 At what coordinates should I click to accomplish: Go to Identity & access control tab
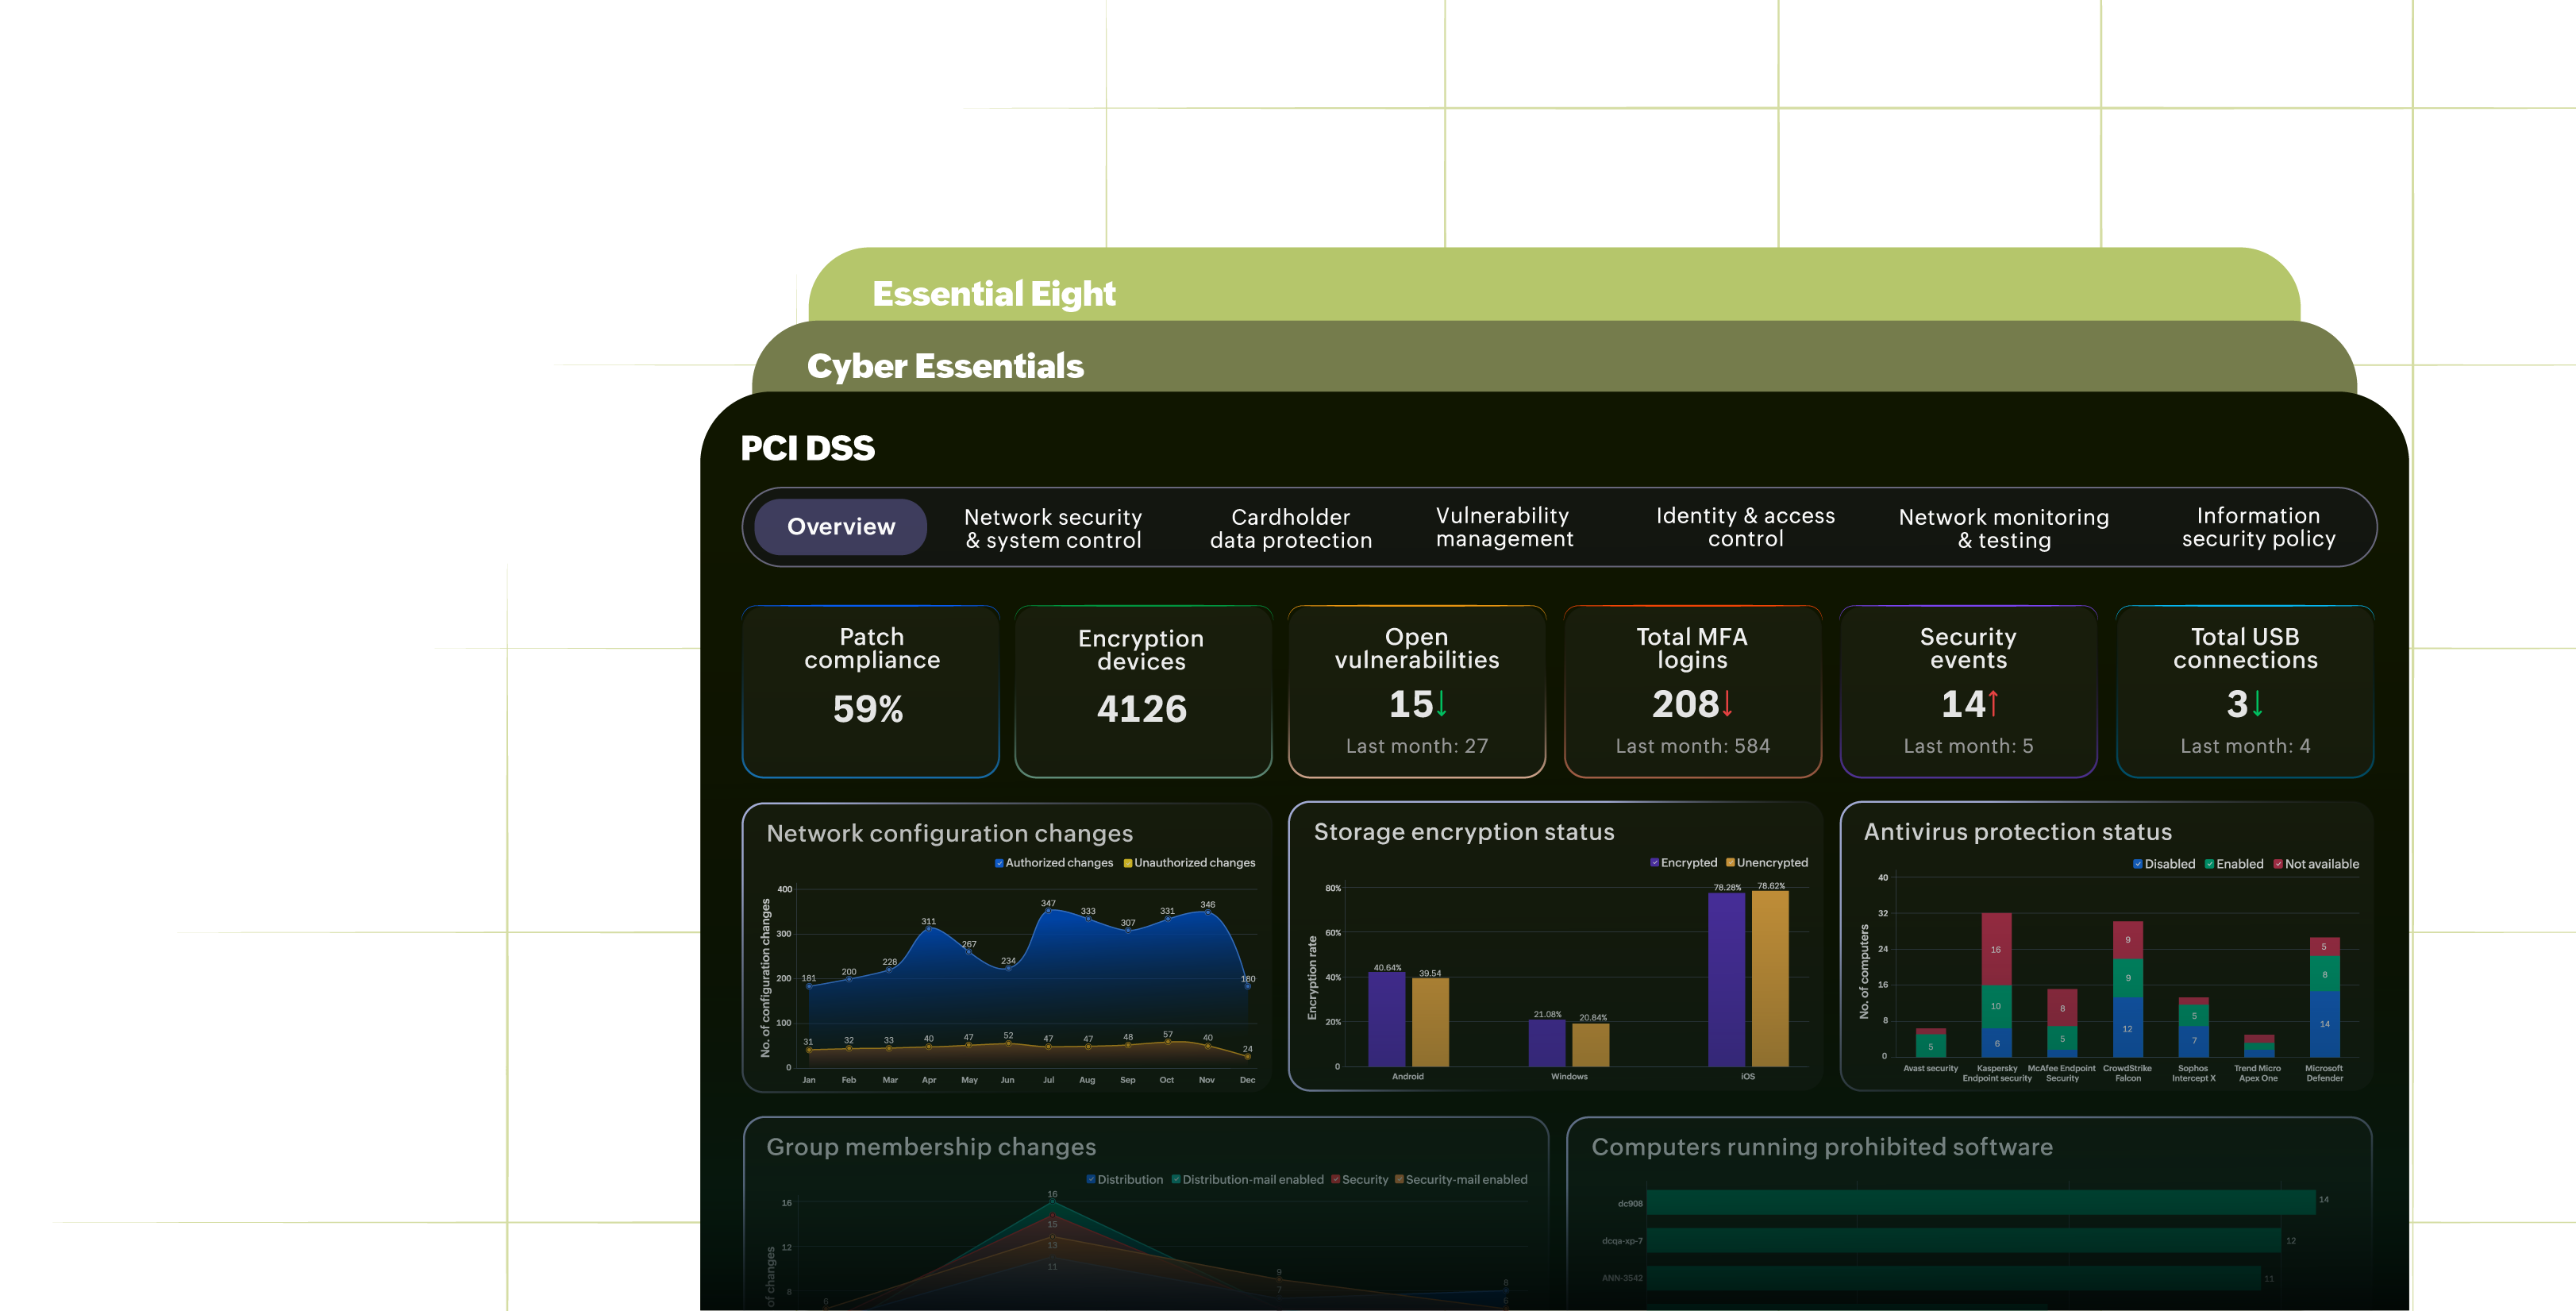pyautogui.click(x=1745, y=527)
